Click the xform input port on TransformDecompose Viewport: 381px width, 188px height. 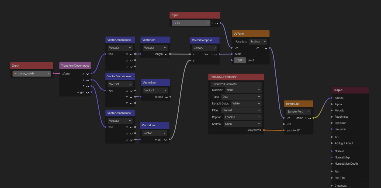coord(59,74)
